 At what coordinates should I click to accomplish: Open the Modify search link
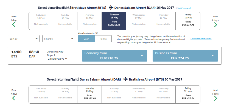coord(184,8)
